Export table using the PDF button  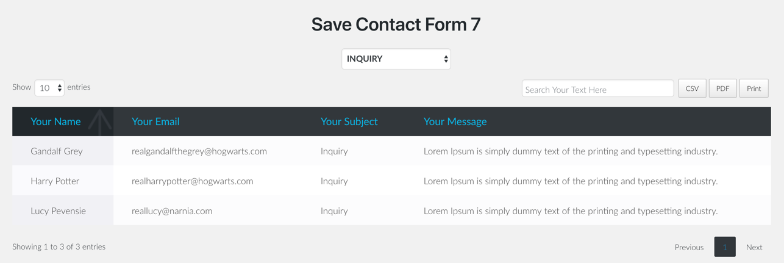[x=722, y=88]
